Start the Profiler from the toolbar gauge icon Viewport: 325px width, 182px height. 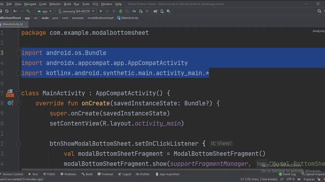134,11
